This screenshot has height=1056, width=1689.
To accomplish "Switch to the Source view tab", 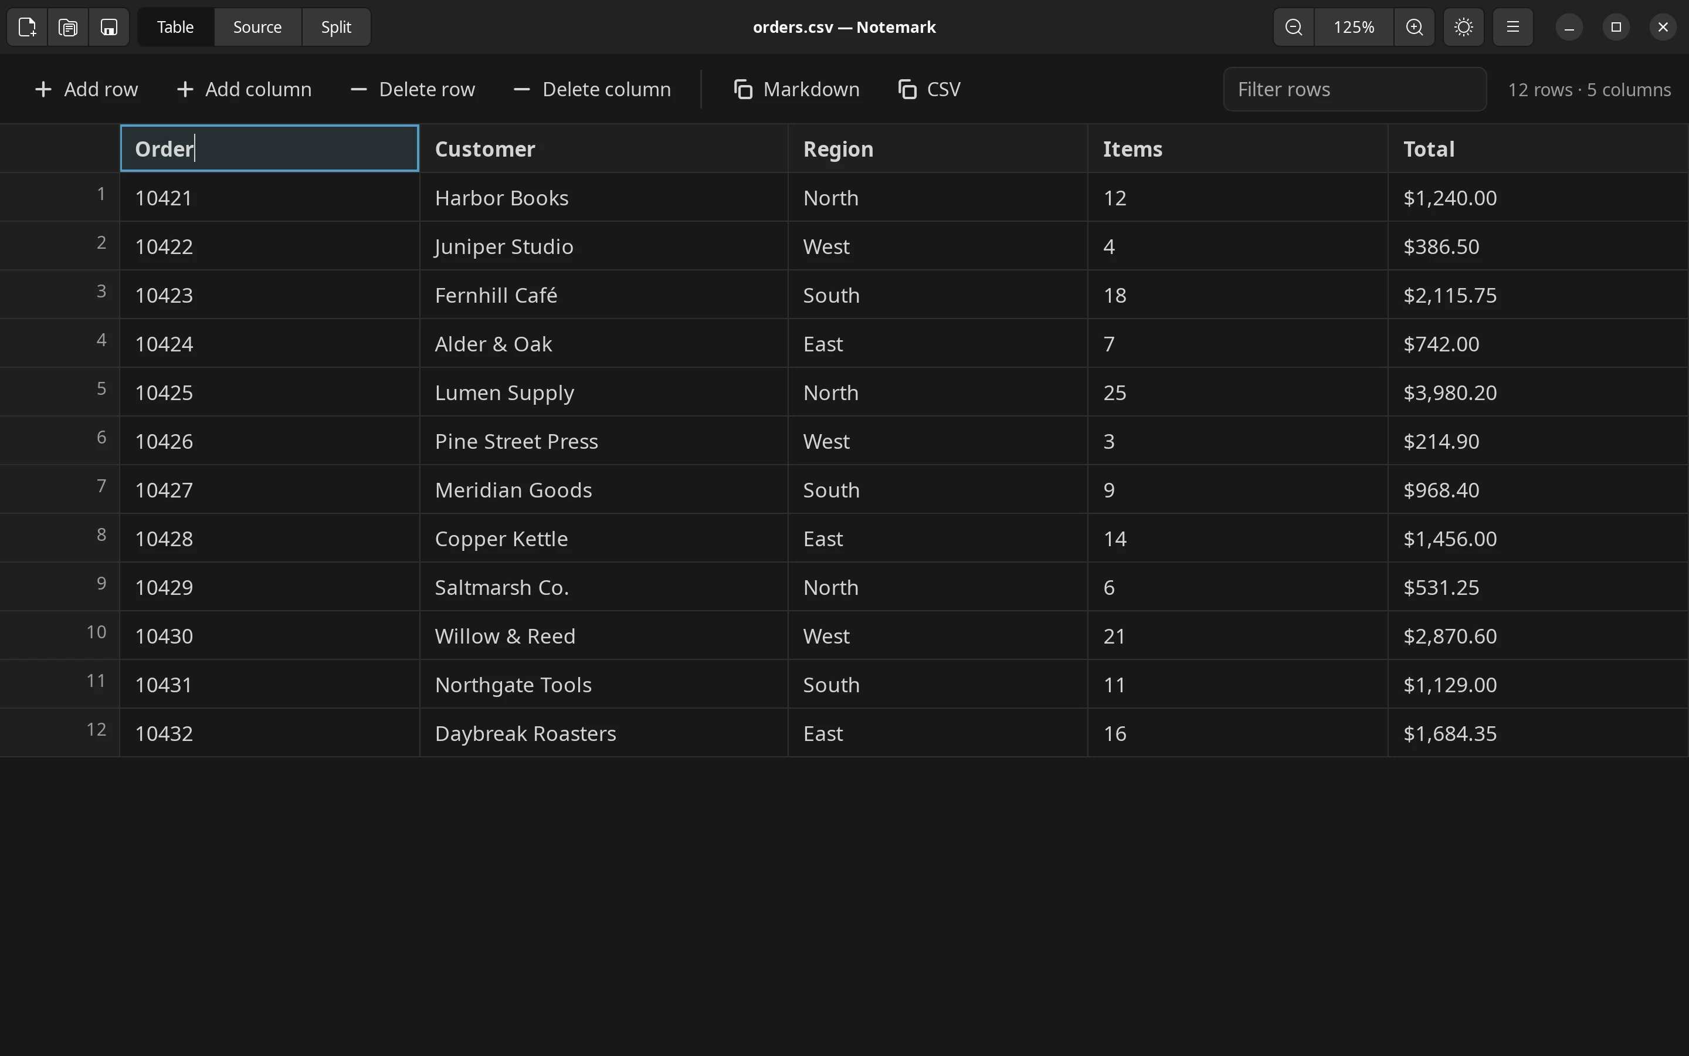I will point(257,27).
